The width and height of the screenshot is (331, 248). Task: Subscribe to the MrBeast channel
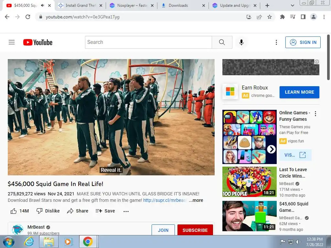[195, 230]
